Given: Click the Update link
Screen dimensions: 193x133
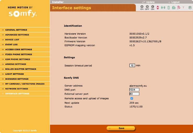Looking at the screenshot, I should [x=150, y=2].
